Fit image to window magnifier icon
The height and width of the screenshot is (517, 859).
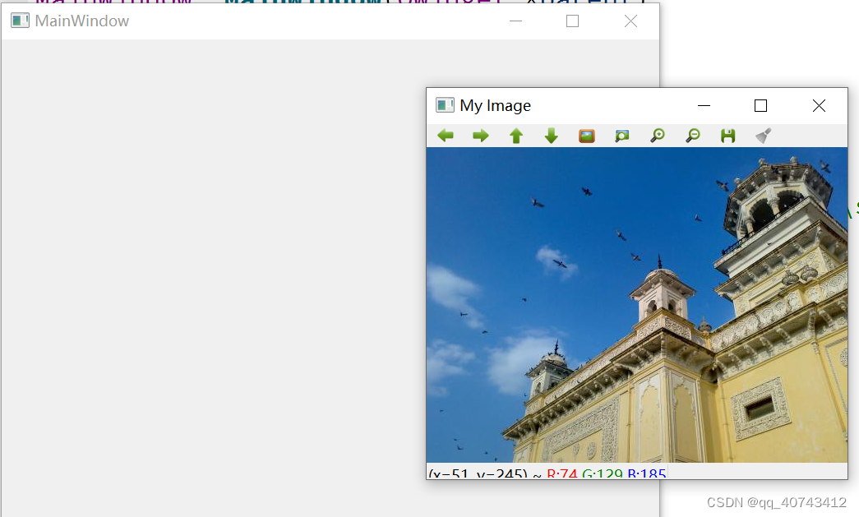coord(621,136)
